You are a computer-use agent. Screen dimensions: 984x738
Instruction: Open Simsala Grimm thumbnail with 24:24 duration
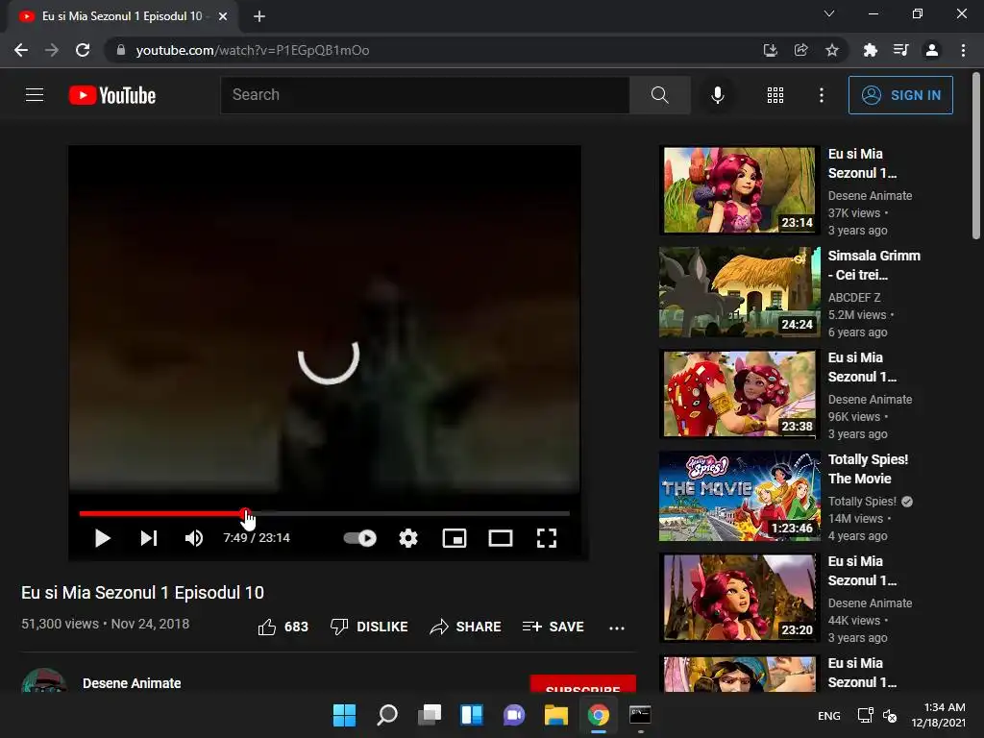coord(739,292)
